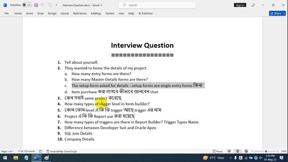Click 'Difference between Developer Suit and Oracle Apex'

pos(110,128)
